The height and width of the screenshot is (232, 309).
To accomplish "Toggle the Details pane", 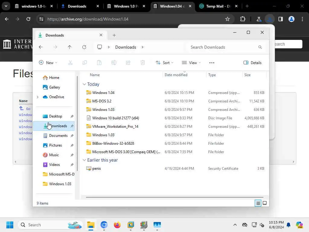I will pyautogui.click(x=253, y=63).
